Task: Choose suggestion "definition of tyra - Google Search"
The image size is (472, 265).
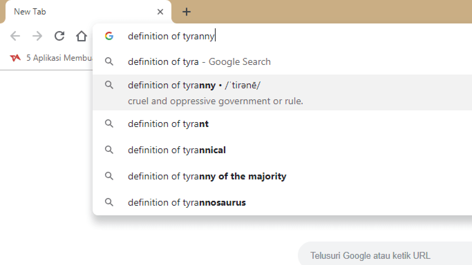Action: 282,61
